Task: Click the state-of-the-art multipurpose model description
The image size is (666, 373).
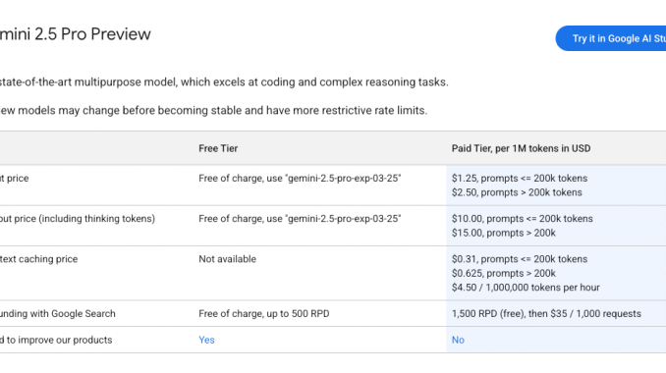Action: (x=224, y=81)
